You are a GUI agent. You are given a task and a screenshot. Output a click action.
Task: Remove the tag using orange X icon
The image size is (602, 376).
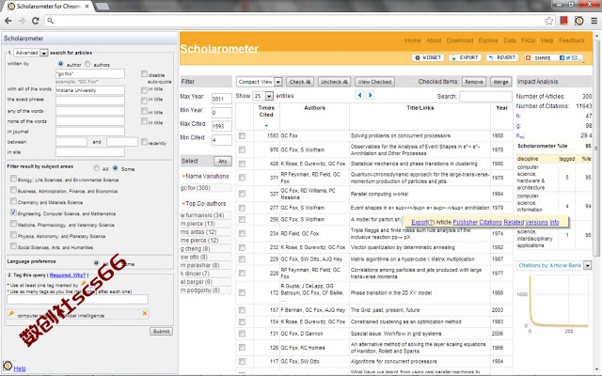coord(145,313)
